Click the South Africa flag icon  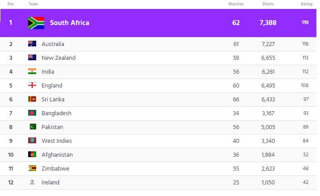pos(36,23)
